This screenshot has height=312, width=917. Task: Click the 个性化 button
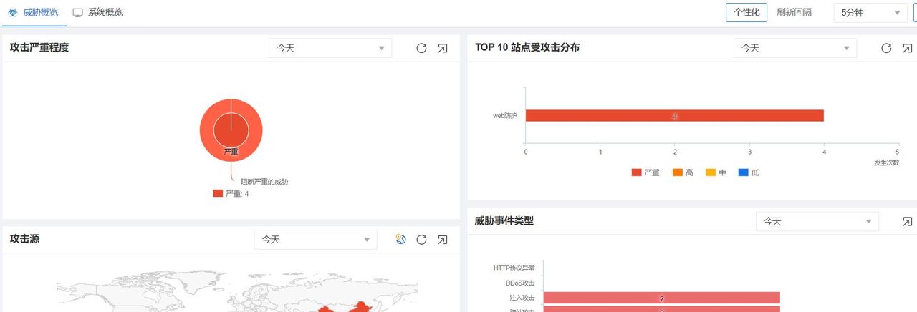[746, 12]
